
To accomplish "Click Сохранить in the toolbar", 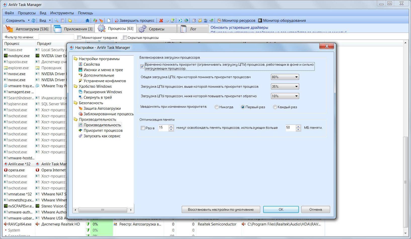I will (x=16, y=21).
